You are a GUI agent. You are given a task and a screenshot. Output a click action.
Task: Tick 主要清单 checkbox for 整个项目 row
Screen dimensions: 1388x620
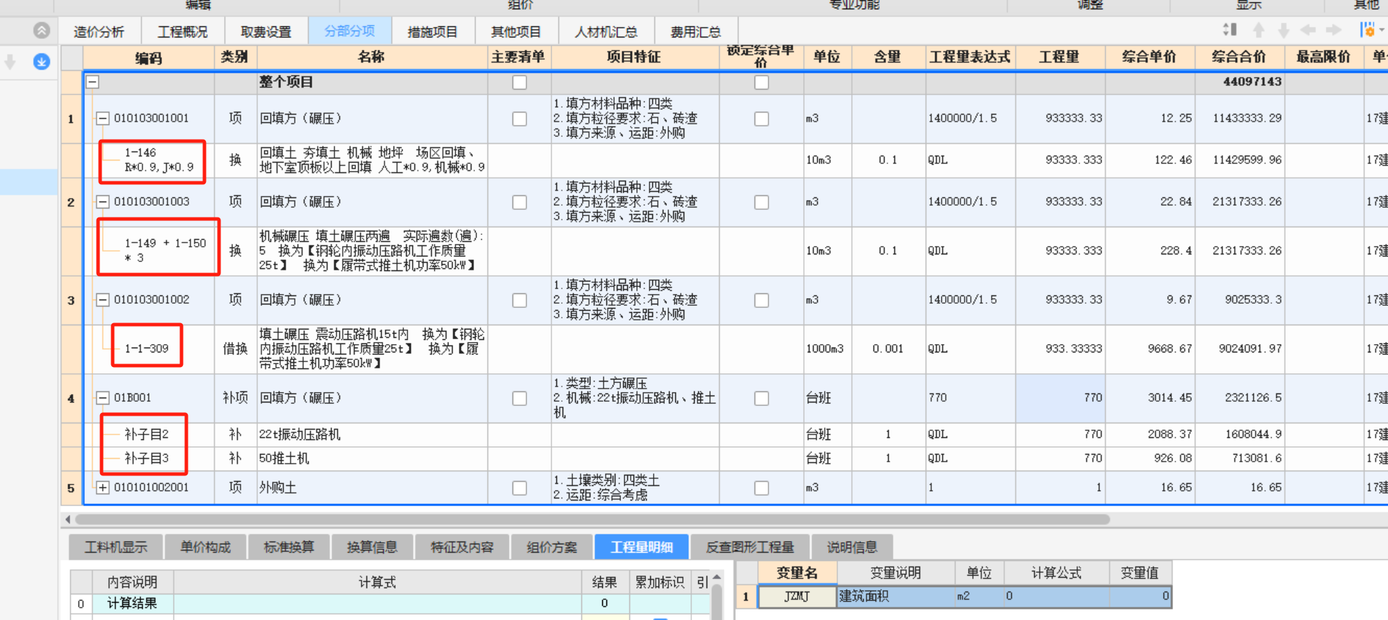[519, 82]
